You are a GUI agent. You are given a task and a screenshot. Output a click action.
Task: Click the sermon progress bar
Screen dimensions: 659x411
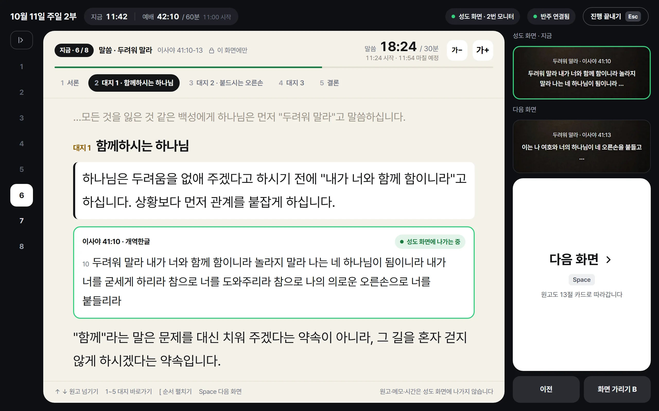coord(274,67)
